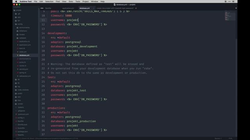Expand the app folder in sidebar
250x140 pixels.
coord(18,17)
